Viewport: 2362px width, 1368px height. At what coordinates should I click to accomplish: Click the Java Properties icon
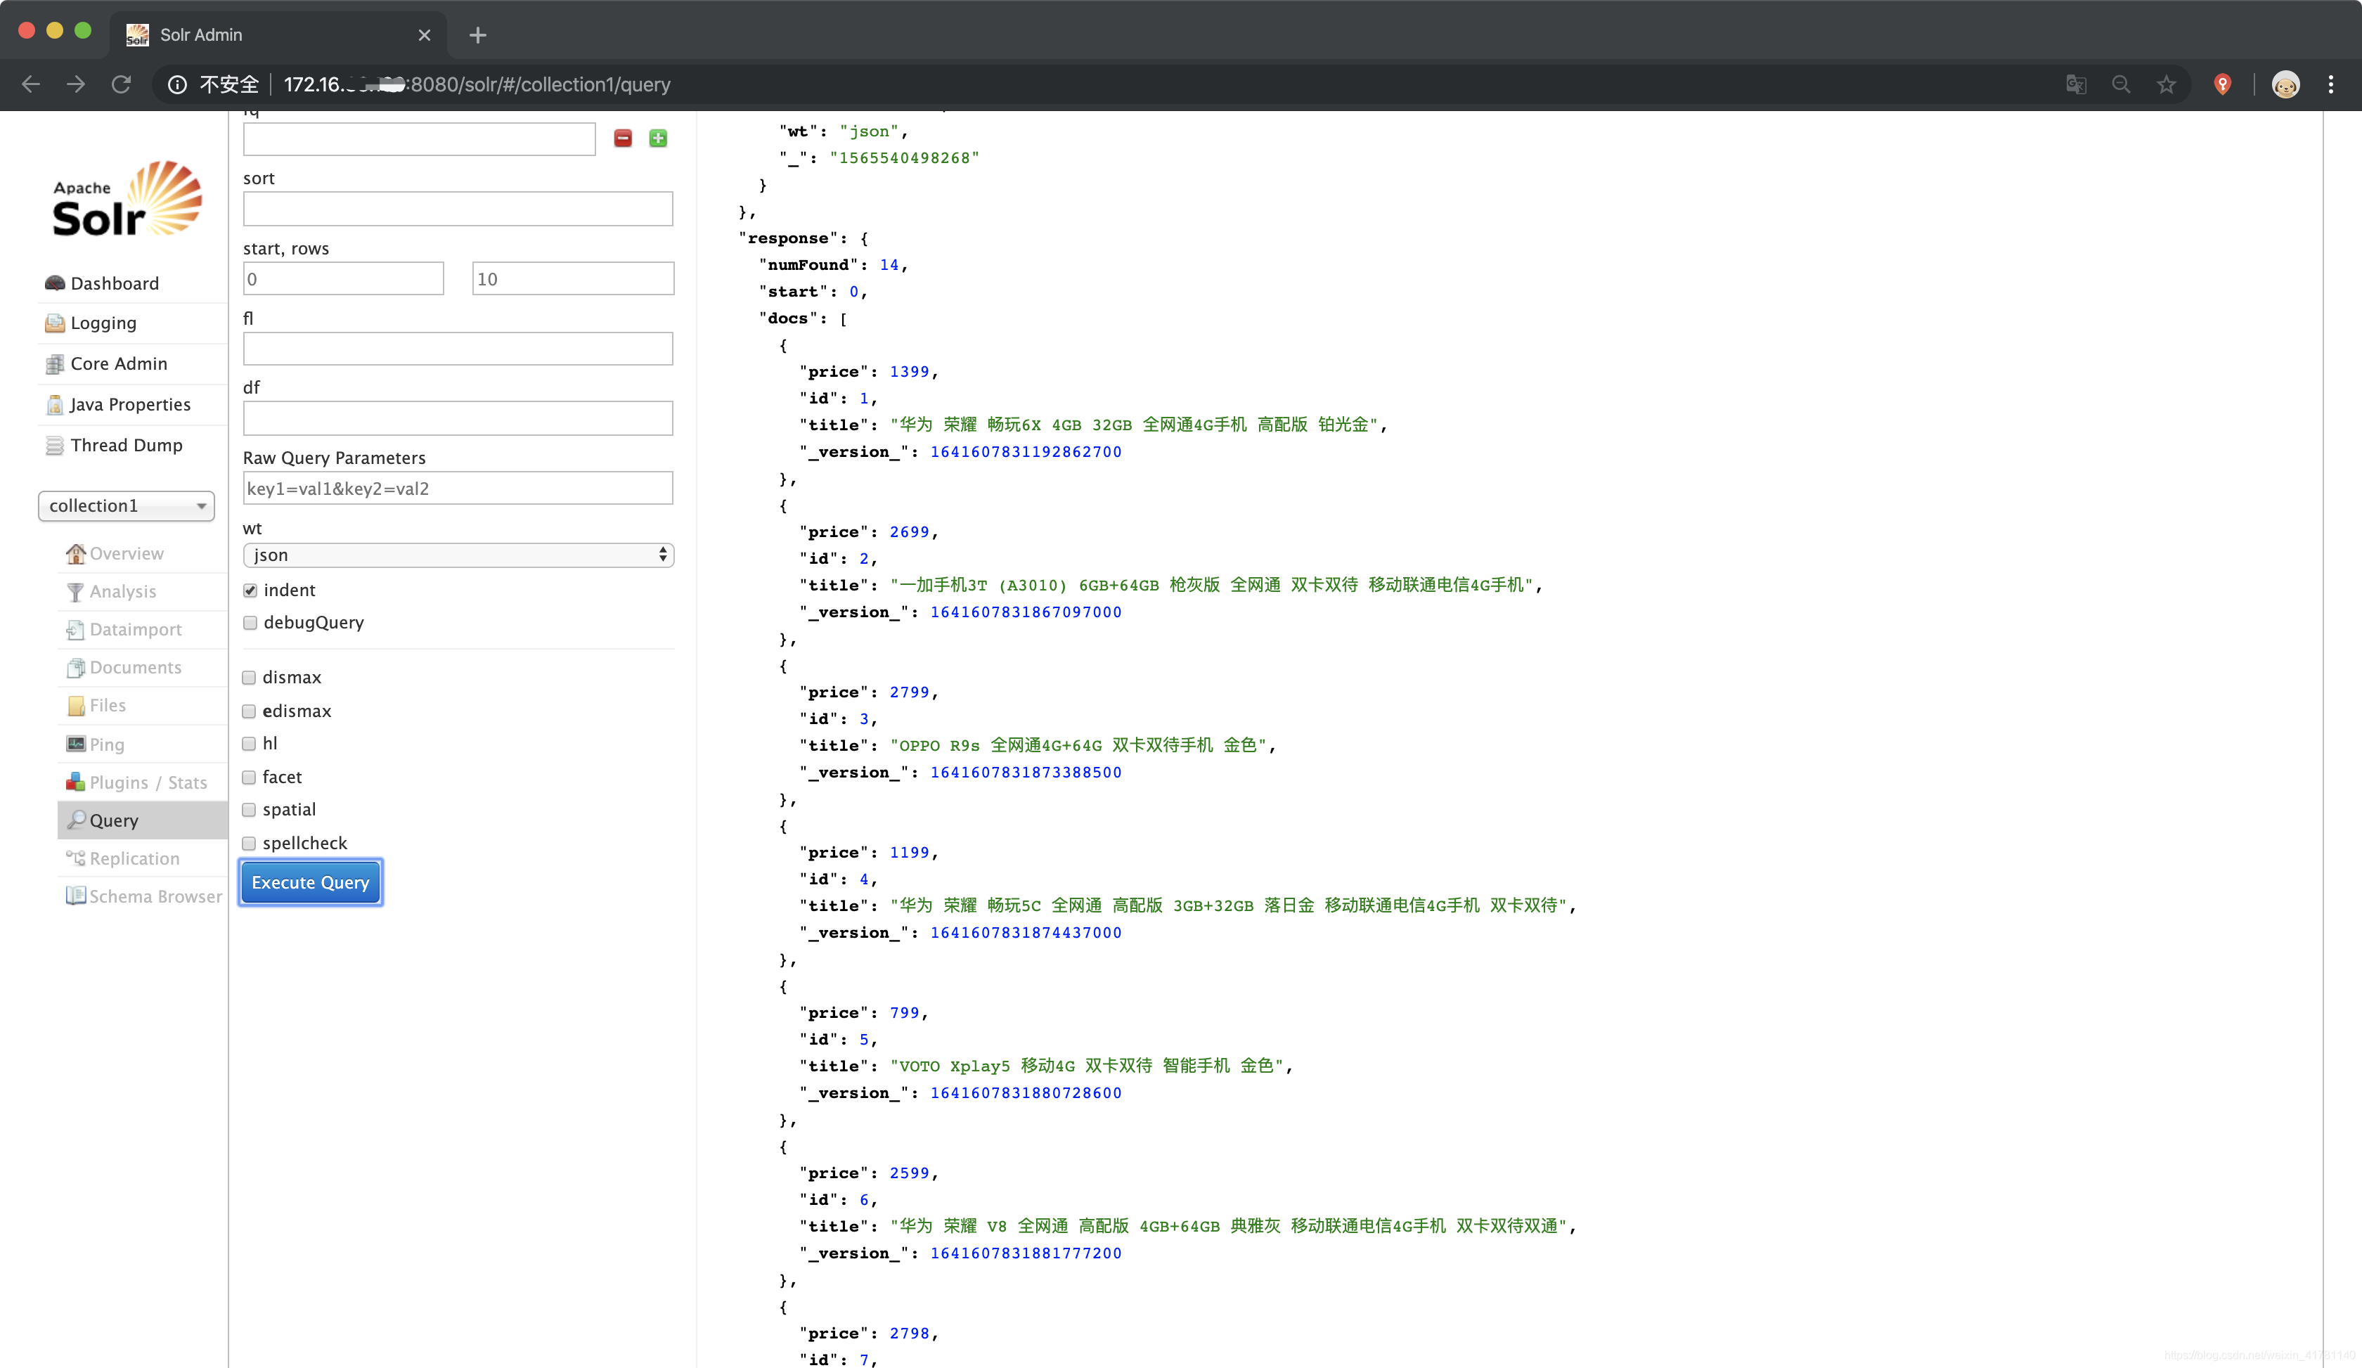[56, 405]
